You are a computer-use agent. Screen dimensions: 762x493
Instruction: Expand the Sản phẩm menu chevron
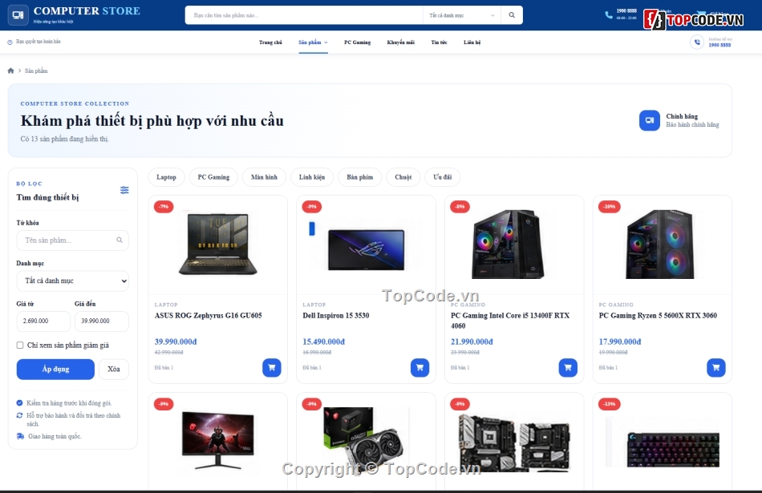(326, 42)
